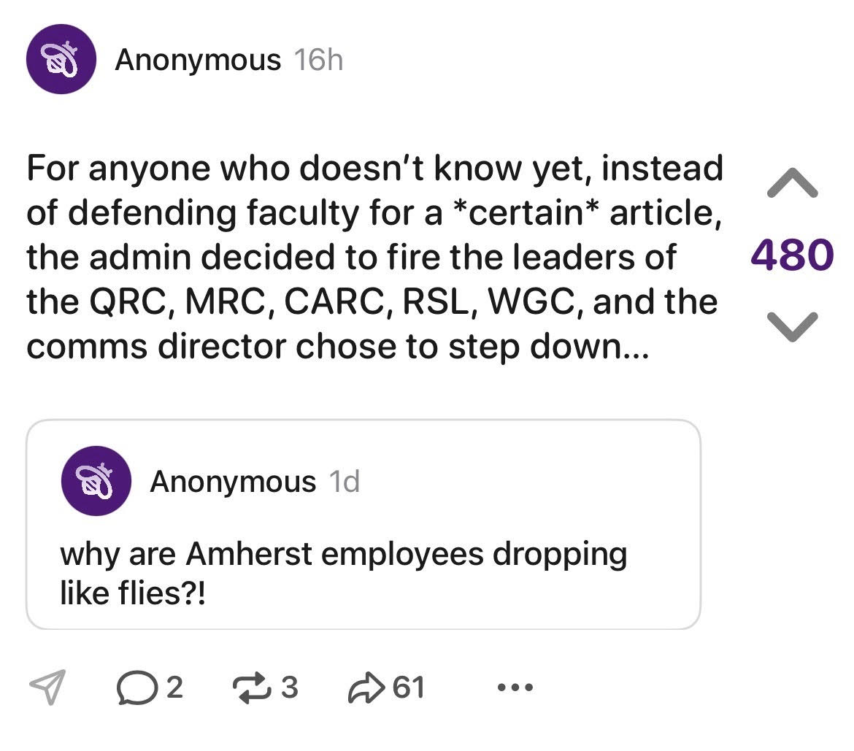854x751 pixels.
Task: Click the 480 vote count
Action: (792, 255)
